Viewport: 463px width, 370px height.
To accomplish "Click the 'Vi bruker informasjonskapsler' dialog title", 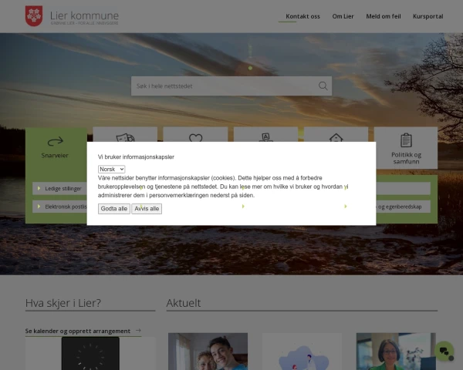I will pos(136,157).
